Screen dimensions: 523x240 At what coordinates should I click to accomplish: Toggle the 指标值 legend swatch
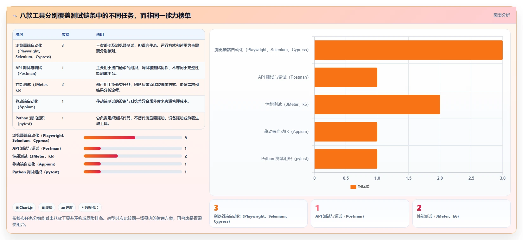point(353,187)
